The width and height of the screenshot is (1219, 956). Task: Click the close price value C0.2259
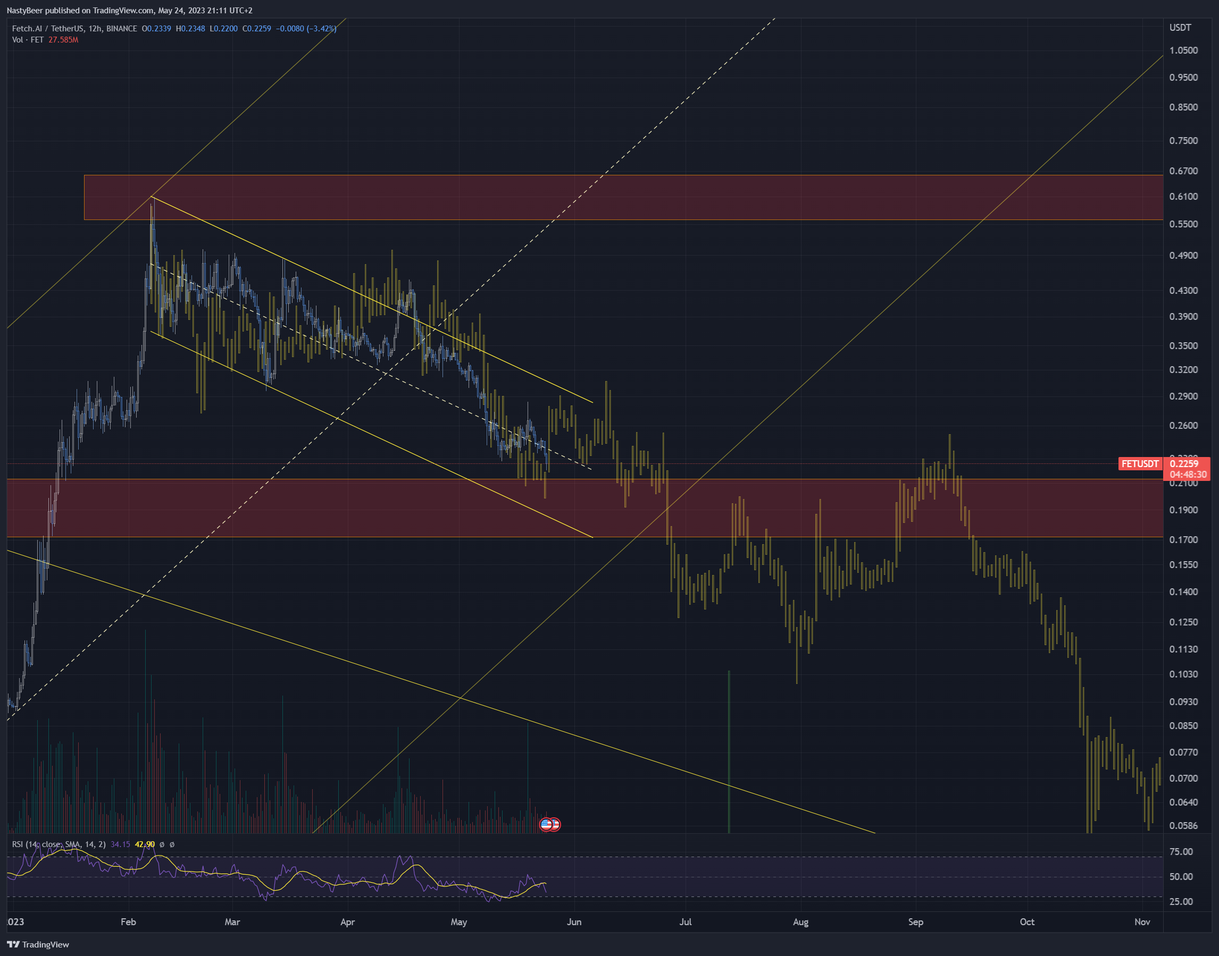256,29
